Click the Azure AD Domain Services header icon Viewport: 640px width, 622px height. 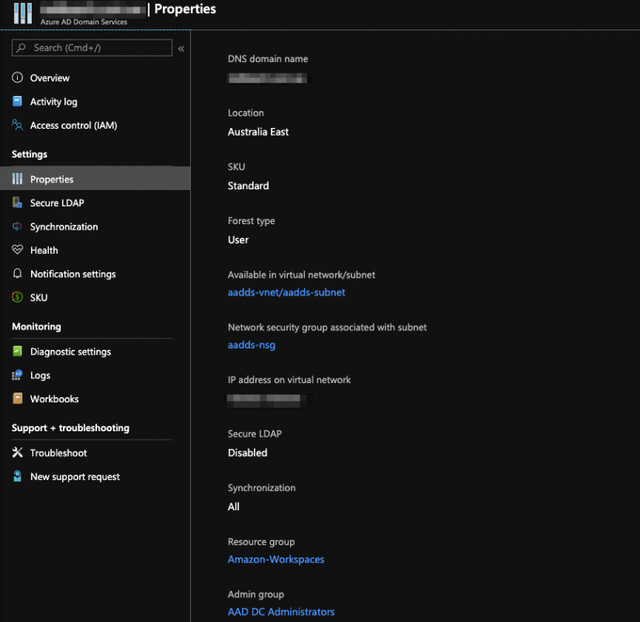click(22, 13)
